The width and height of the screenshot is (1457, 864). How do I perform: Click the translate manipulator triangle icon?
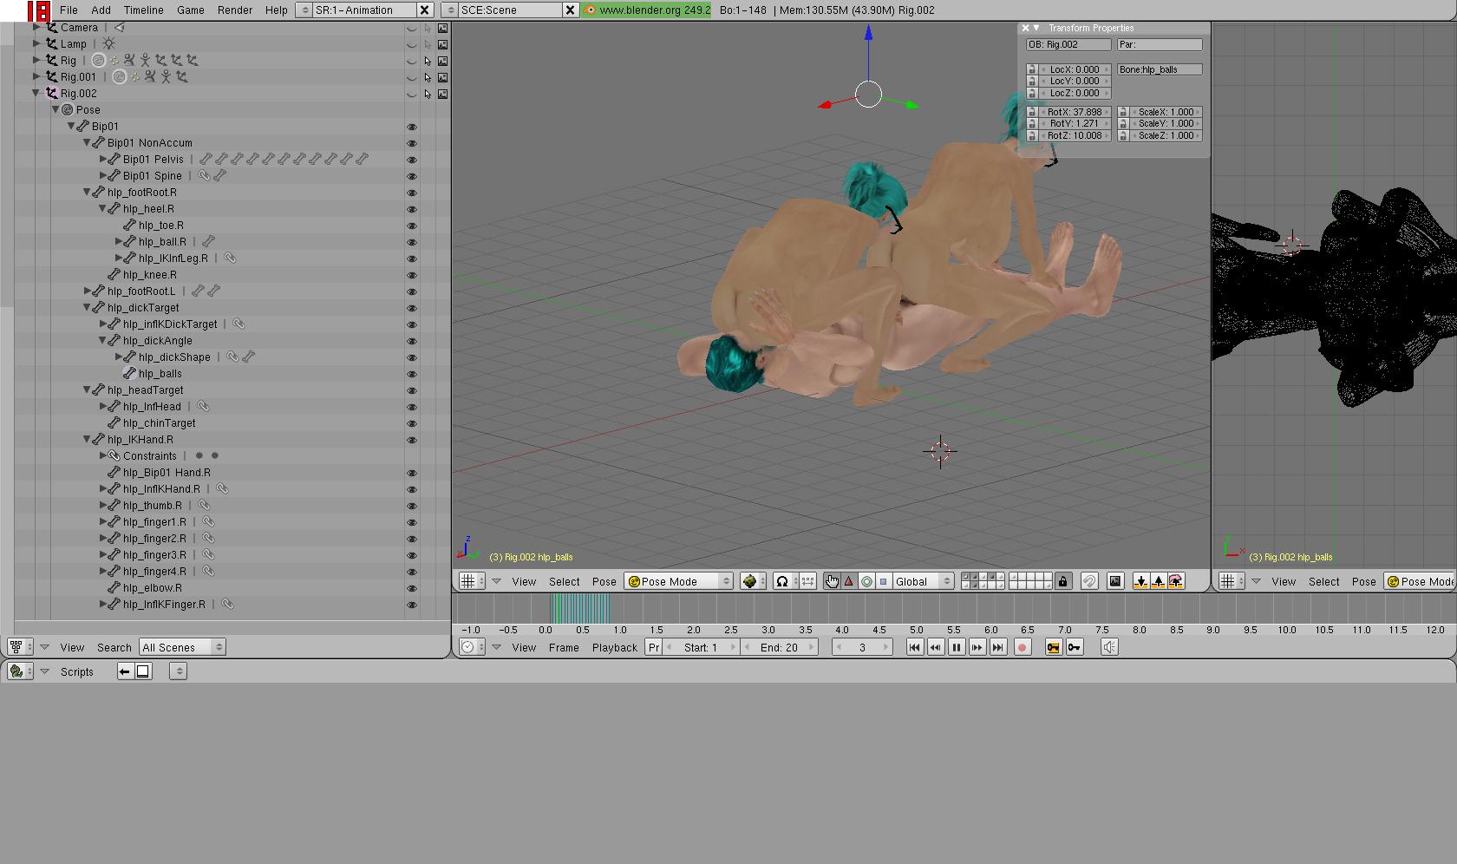(849, 581)
